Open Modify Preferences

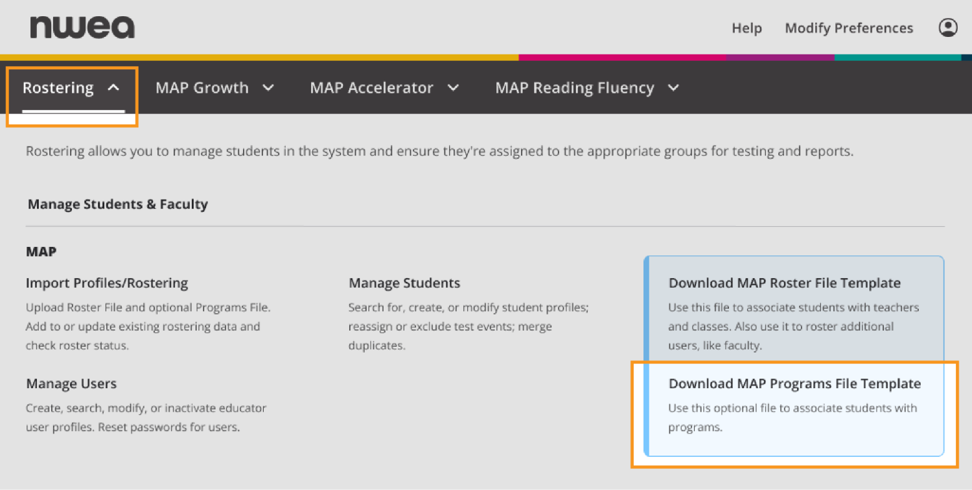coord(849,28)
